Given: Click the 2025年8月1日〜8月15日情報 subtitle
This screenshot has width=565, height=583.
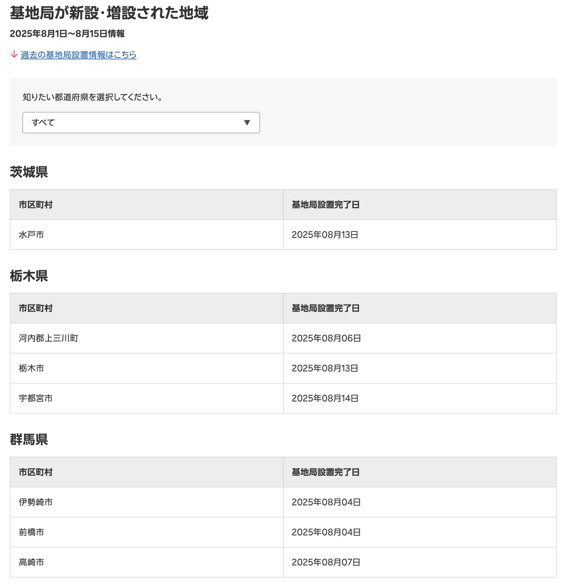Looking at the screenshot, I should pyautogui.click(x=67, y=34).
